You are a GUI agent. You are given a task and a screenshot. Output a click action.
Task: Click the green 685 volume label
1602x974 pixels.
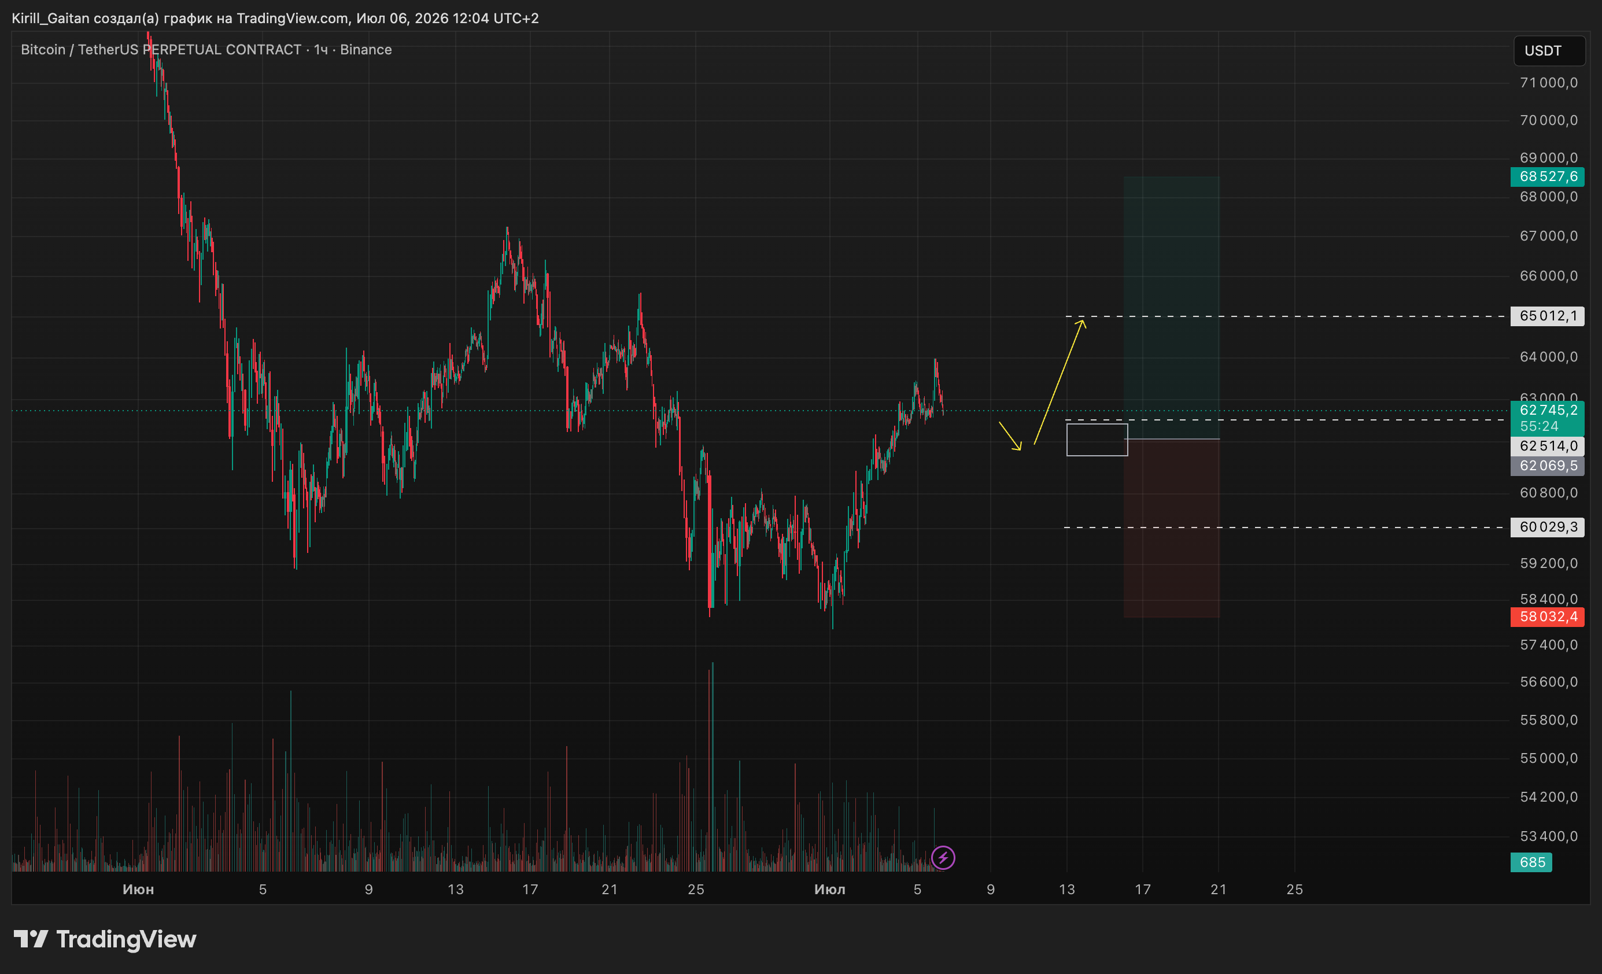coord(1531,863)
